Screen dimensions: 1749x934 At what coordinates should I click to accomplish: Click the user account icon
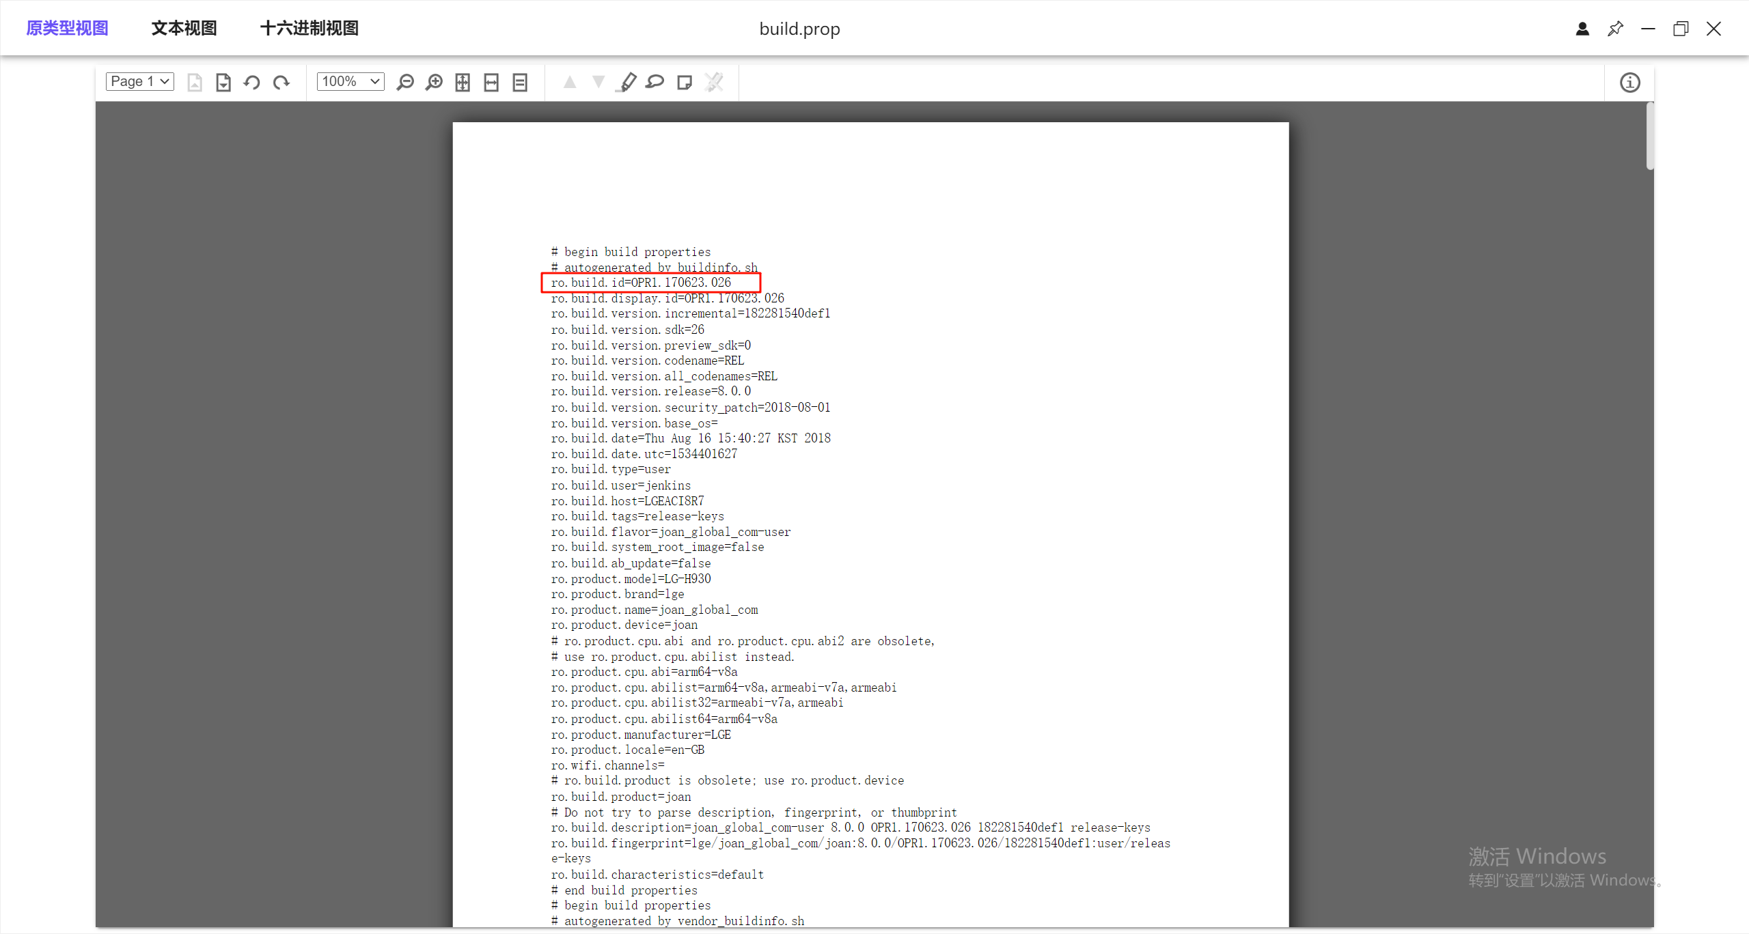tap(1582, 29)
